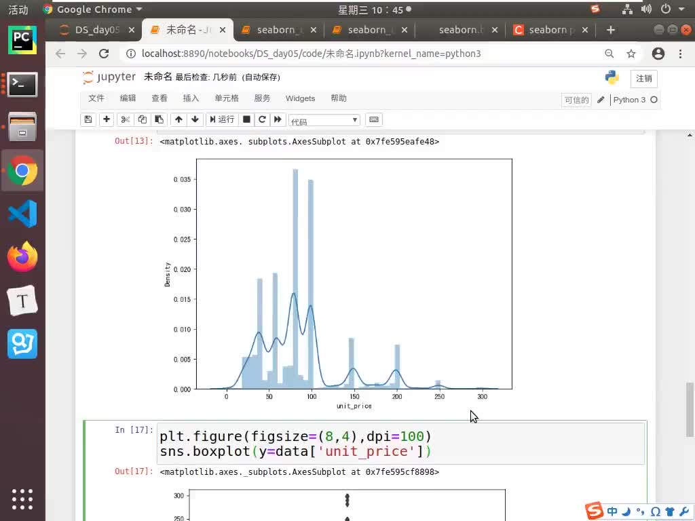Restart kernel and rerun all cells icon

tap(278, 119)
